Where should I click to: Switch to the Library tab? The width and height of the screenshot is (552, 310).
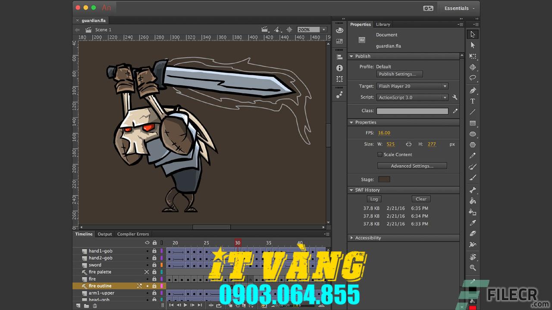(383, 24)
